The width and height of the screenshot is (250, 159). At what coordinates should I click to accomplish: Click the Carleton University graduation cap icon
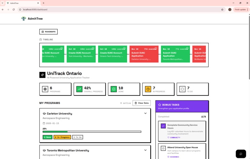point(44,114)
